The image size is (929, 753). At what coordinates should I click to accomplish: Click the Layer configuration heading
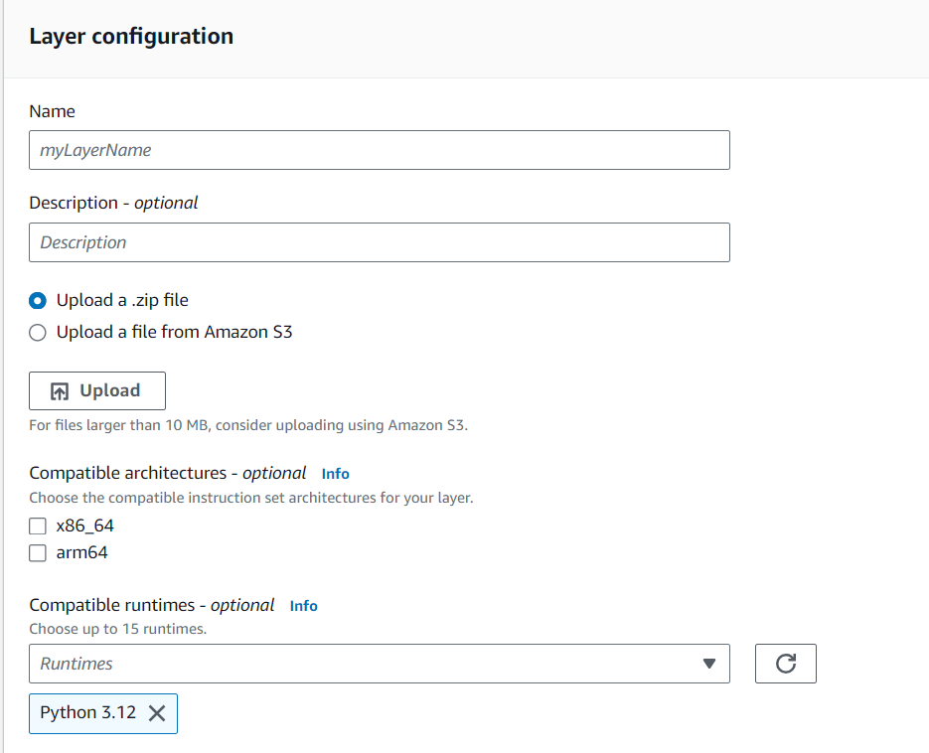[131, 37]
